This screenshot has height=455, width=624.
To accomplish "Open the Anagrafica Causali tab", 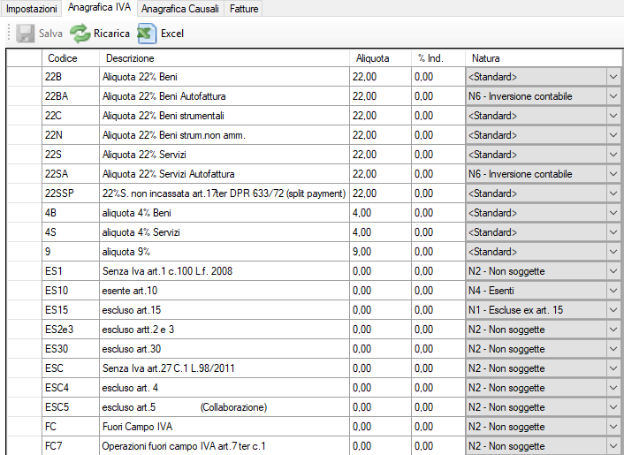I will point(179,8).
